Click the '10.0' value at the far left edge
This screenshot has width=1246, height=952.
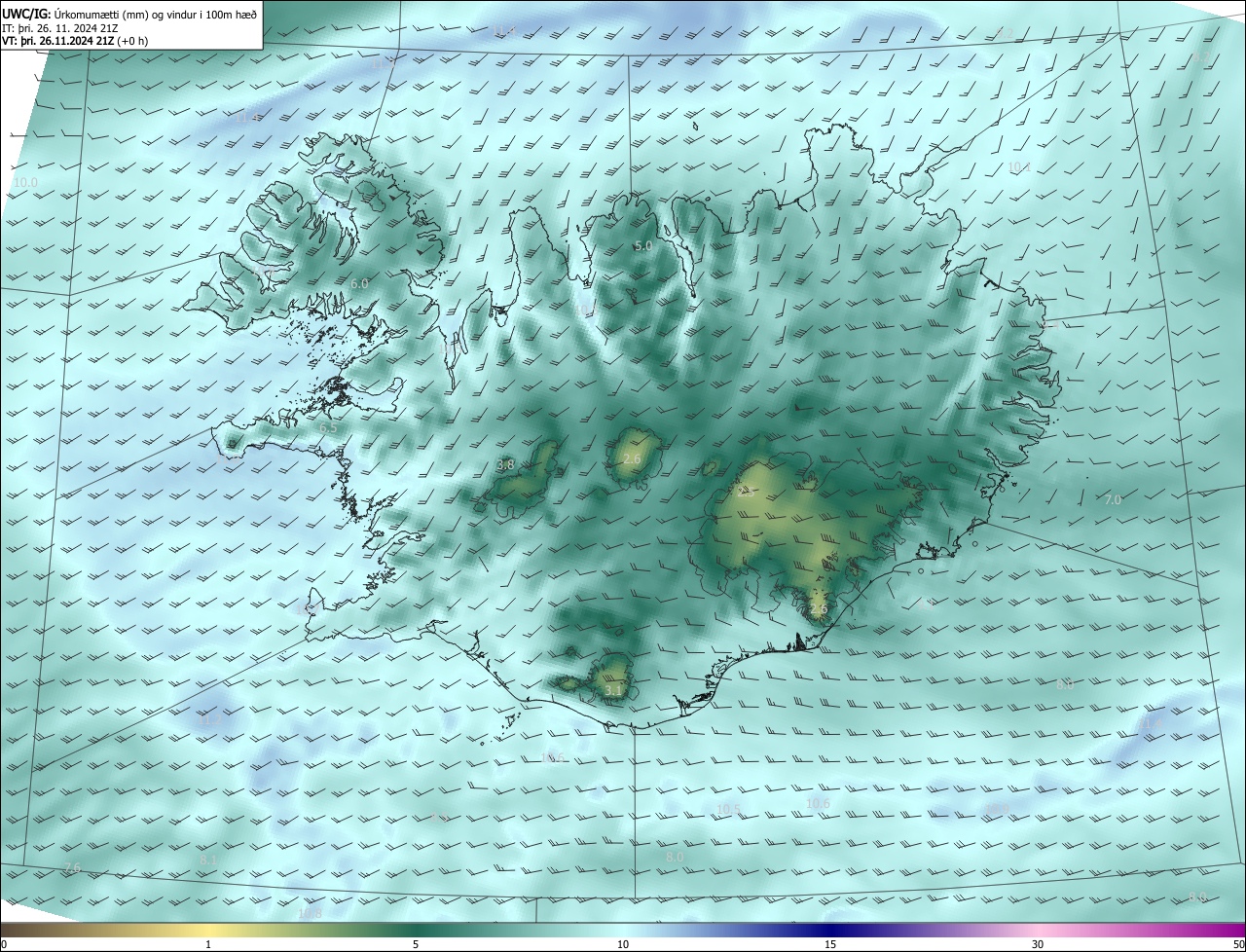(x=25, y=182)
